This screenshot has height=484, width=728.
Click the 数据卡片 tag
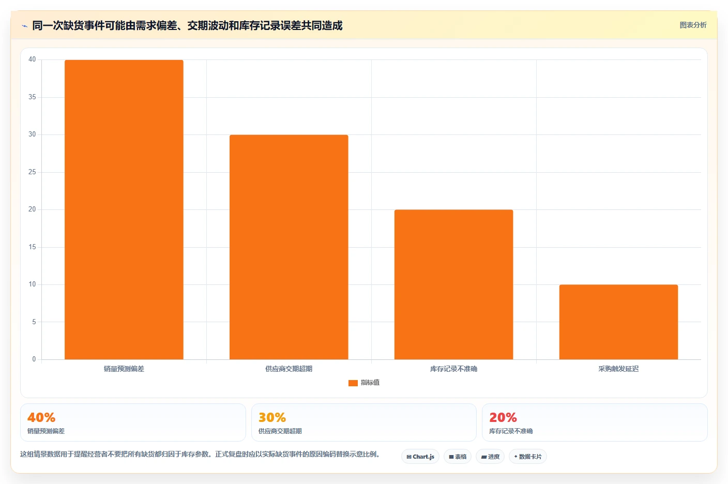(528, 457)
